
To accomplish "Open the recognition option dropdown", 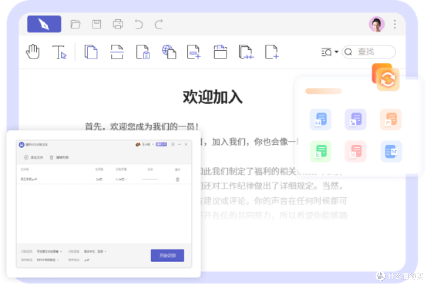I will 49,251.
